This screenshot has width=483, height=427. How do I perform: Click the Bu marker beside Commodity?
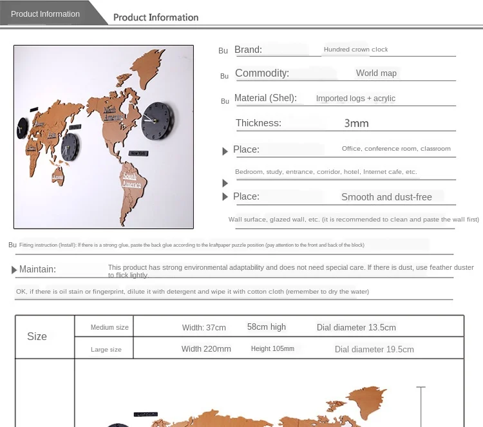click(x=224, y=76)
